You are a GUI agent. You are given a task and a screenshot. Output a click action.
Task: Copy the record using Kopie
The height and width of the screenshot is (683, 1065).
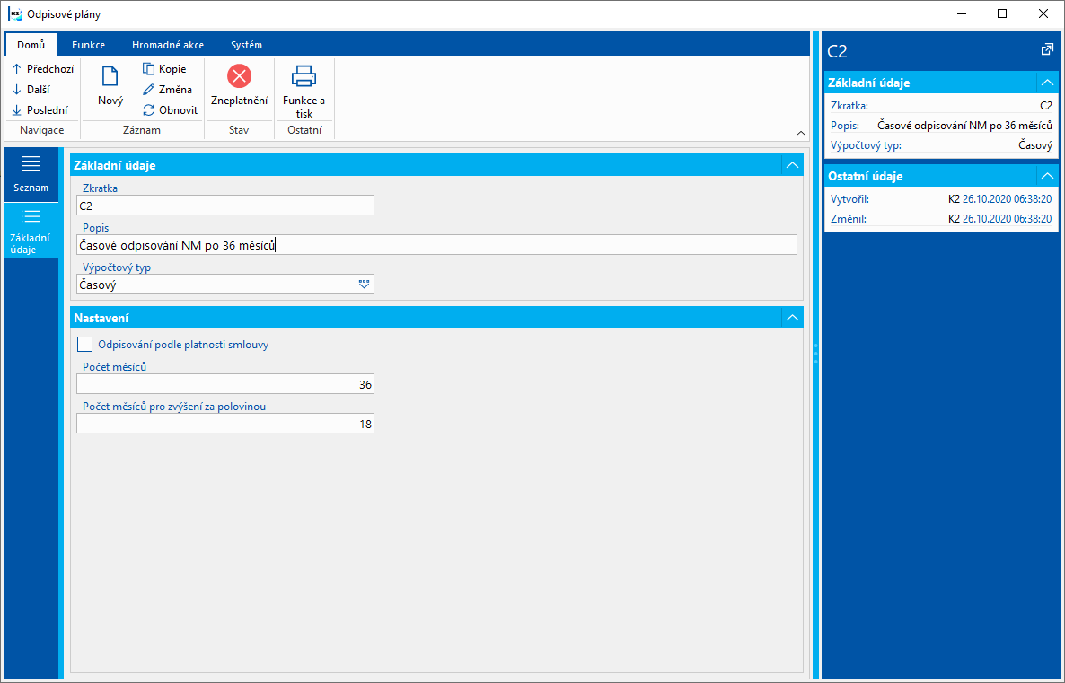[163, 68]
